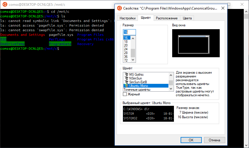Select size 24 in the size list
The image size is (249, 148).
127,49
